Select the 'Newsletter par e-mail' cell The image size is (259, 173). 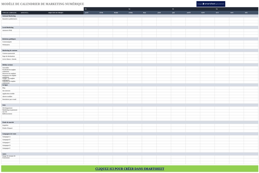[x=10, y=99]
